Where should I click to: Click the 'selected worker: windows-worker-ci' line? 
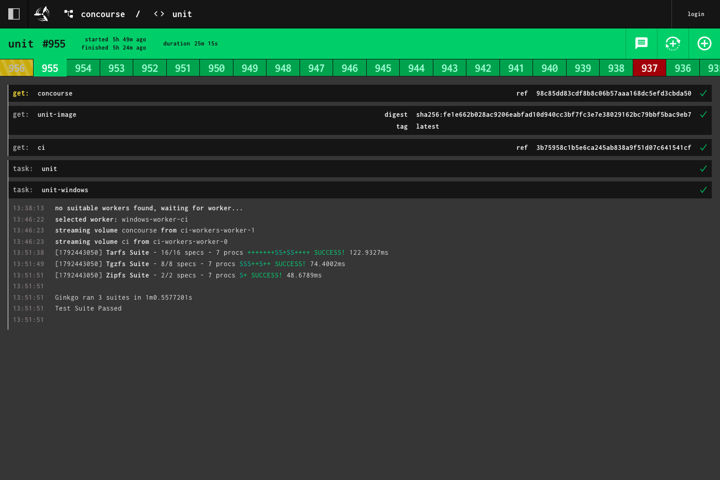121,220
